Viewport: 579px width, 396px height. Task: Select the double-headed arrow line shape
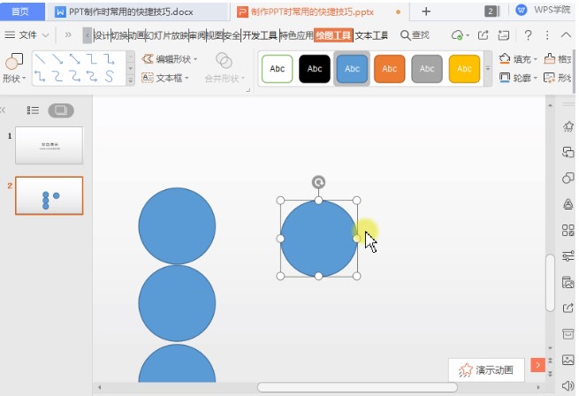[x=74, y=58]
